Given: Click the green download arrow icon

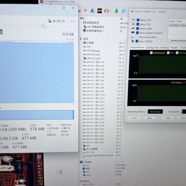Looking at the screenshot, I should click(116, 11).
